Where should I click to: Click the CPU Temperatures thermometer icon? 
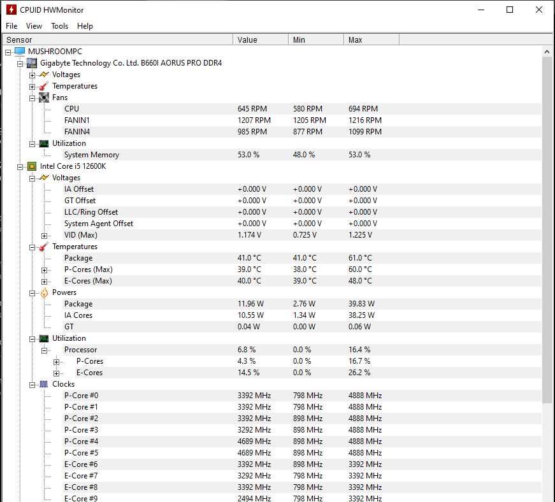click(44, 247)
